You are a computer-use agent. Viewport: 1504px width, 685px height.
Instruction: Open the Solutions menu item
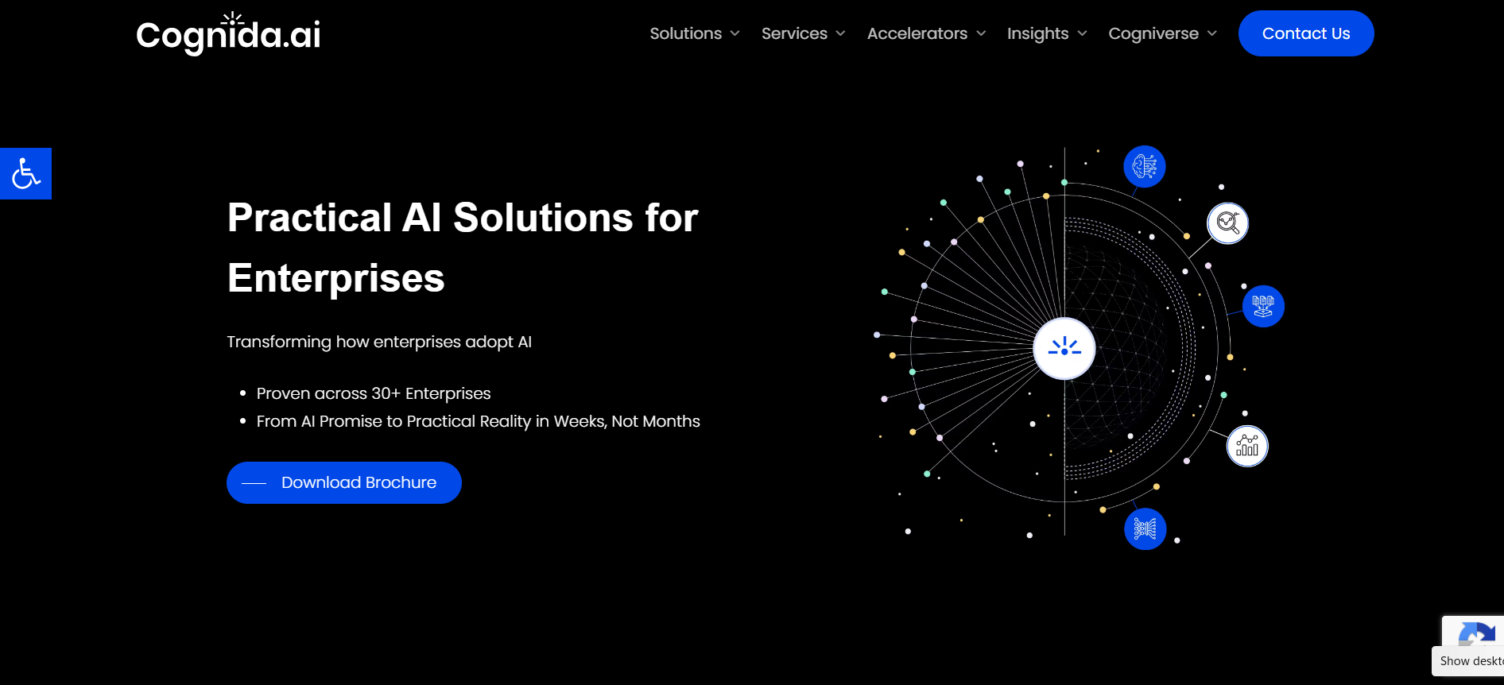(686, 33)
